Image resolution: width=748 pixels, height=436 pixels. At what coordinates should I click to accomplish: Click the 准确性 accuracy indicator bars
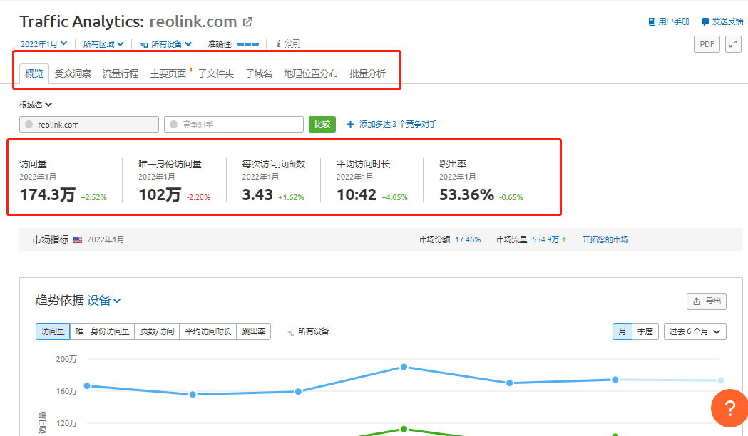[x=248, y=44]
